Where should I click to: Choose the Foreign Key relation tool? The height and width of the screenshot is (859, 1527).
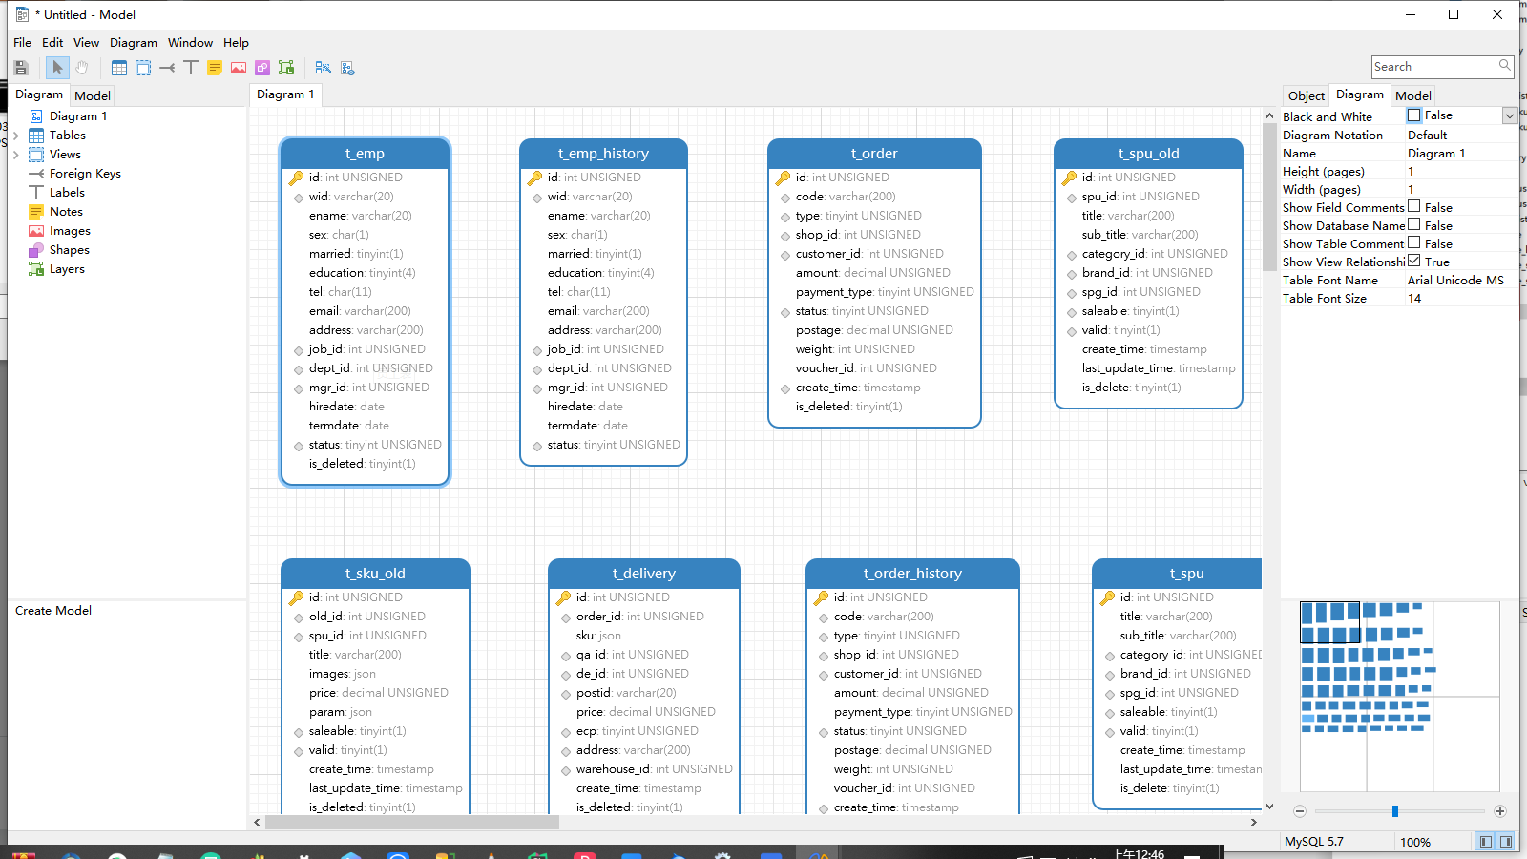coord(167,68)
